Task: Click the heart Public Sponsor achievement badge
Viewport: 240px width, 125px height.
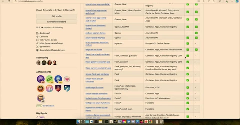Action: [x=67, y=79]
